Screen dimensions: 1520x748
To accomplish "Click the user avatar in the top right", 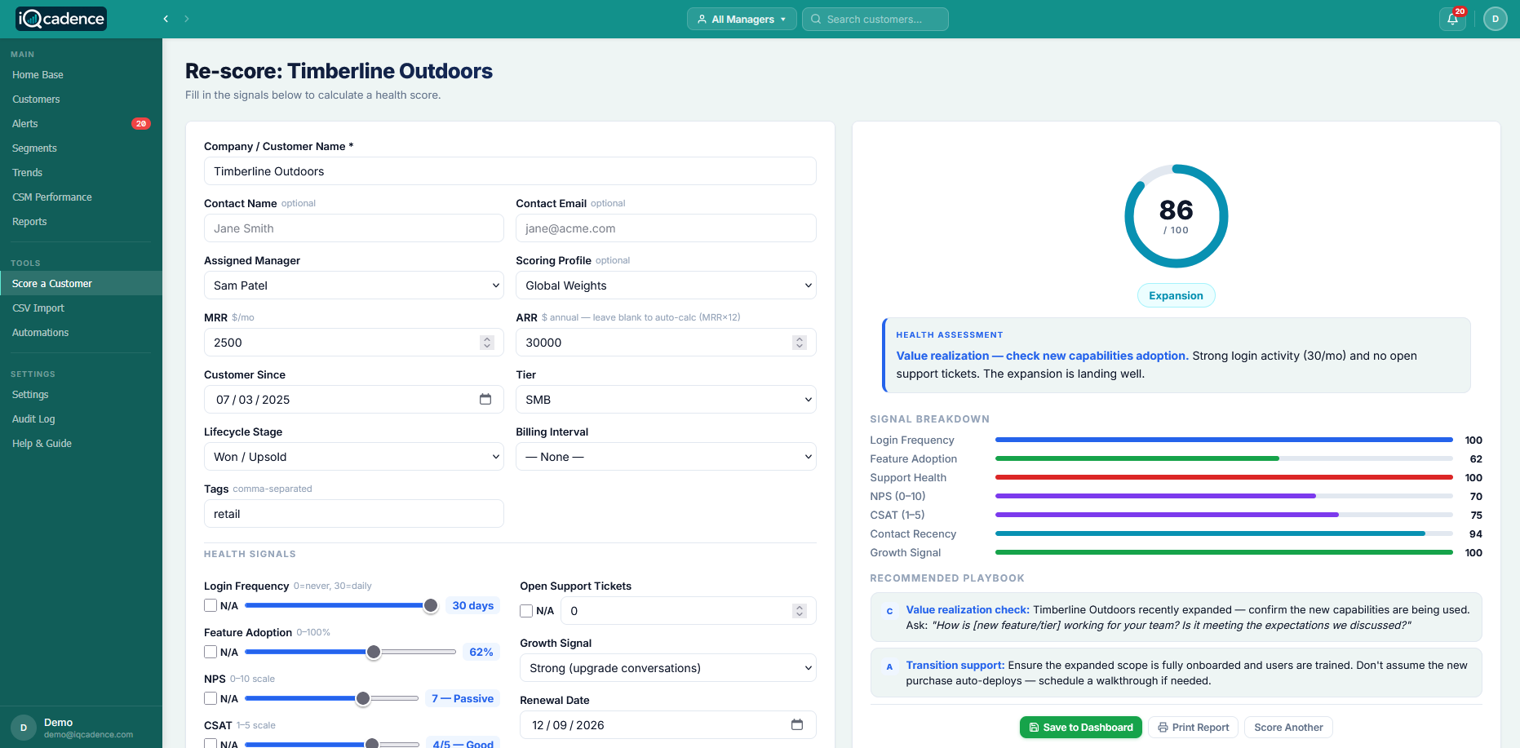I will point(1495,19).
